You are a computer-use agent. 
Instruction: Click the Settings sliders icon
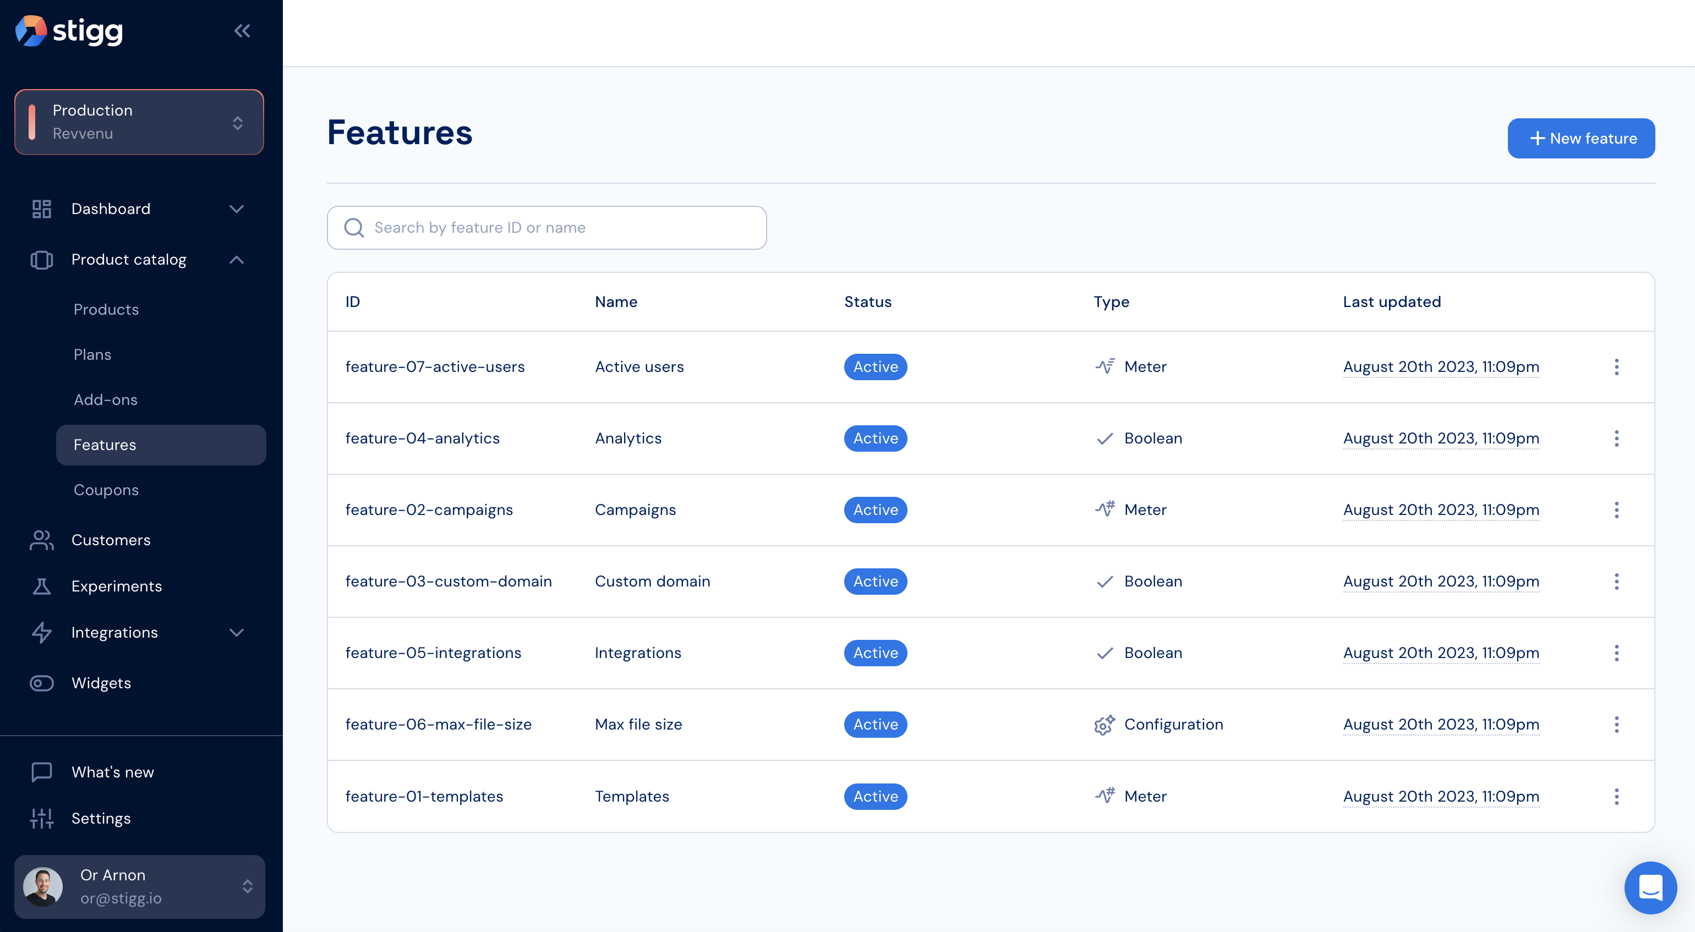41,818
